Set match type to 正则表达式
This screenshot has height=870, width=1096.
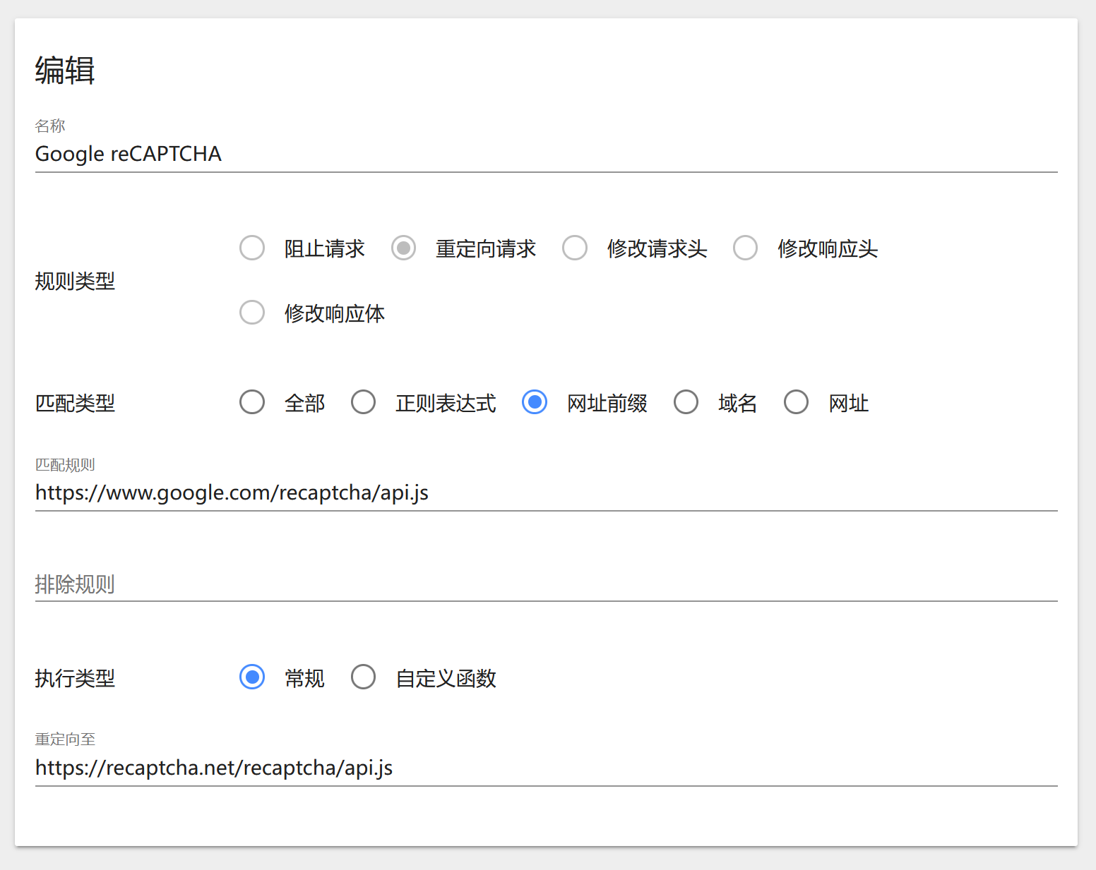coord(364,402)
